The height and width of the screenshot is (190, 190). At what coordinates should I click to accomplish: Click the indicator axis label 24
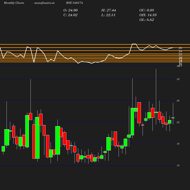[x=180, y=51]
